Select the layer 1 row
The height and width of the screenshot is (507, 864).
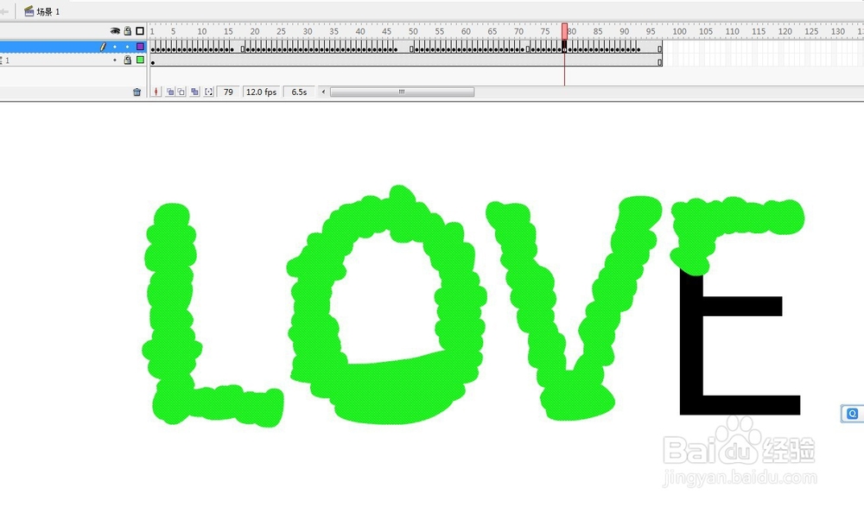(73, 60)
